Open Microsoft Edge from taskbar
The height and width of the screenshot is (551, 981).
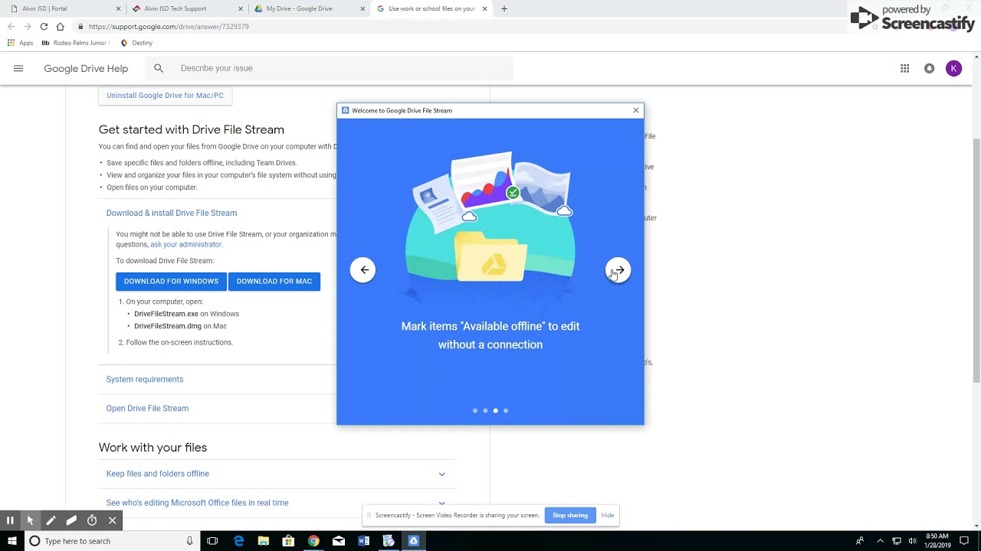point(238,541)
